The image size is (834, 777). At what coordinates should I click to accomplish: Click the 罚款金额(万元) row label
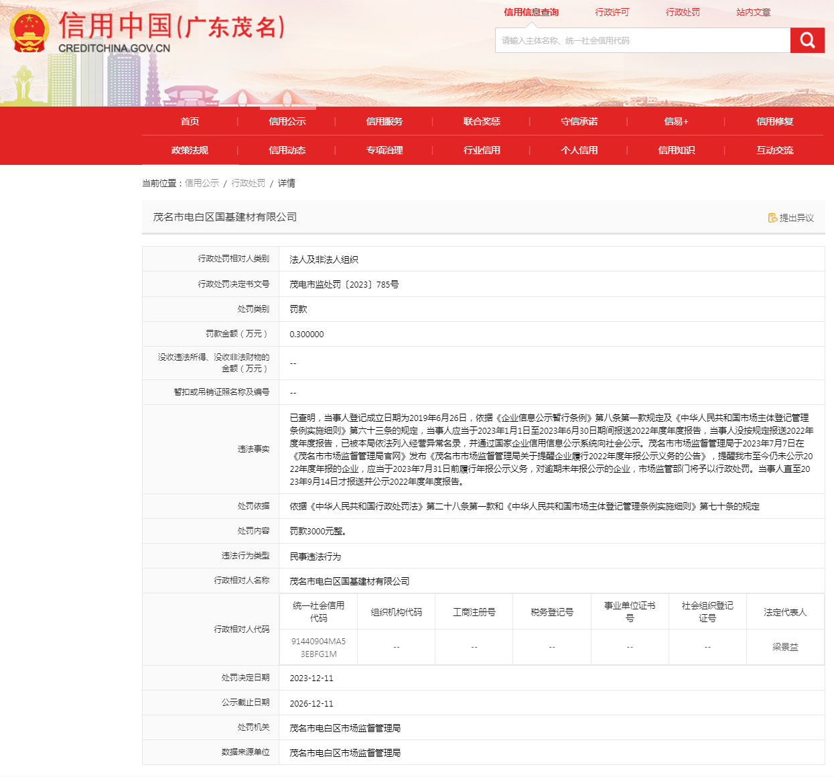(238, 334)
